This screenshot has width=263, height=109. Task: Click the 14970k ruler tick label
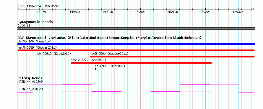tap(43, 12)
